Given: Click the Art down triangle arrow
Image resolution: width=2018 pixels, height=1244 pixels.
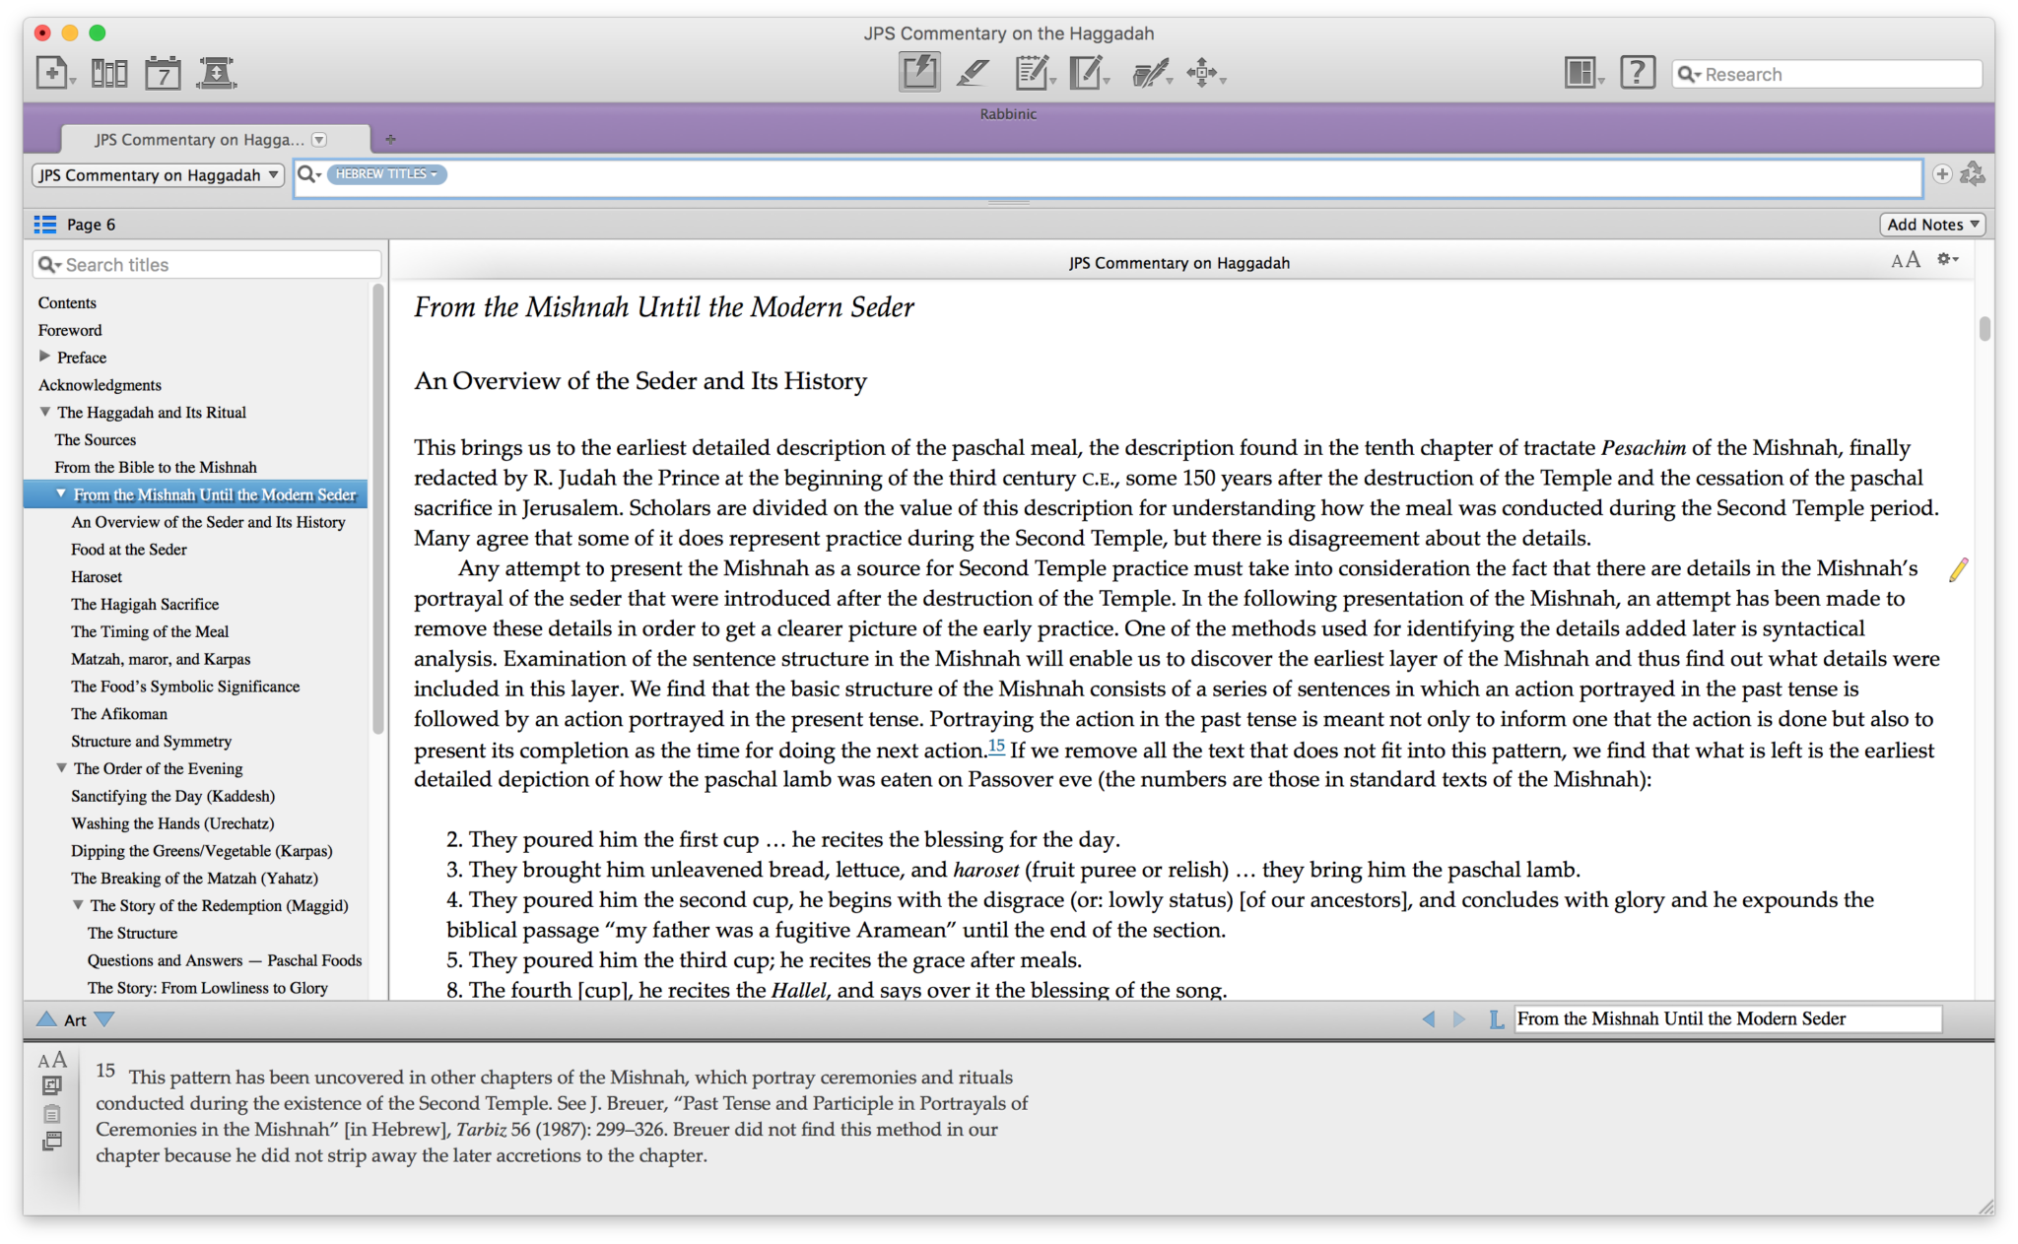Looking at the screenshot, I should [104, 1019].
